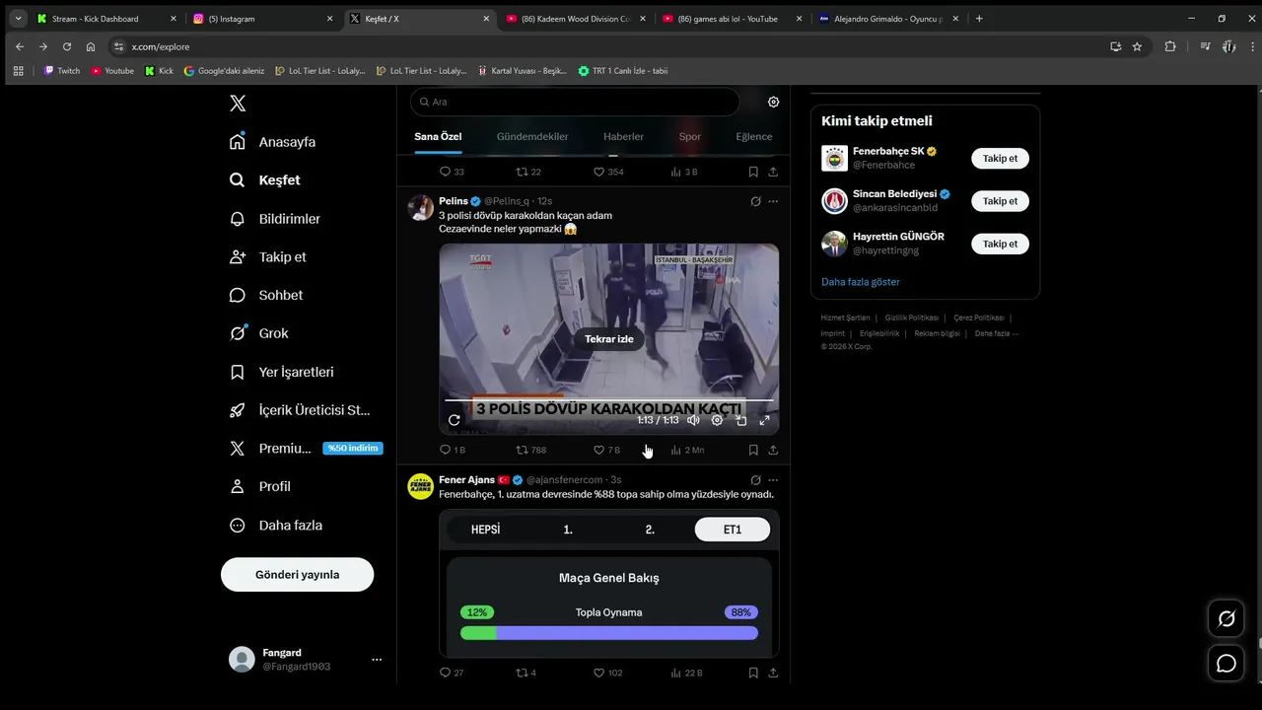Open more options on Fener Ajans post

[773, 480]
